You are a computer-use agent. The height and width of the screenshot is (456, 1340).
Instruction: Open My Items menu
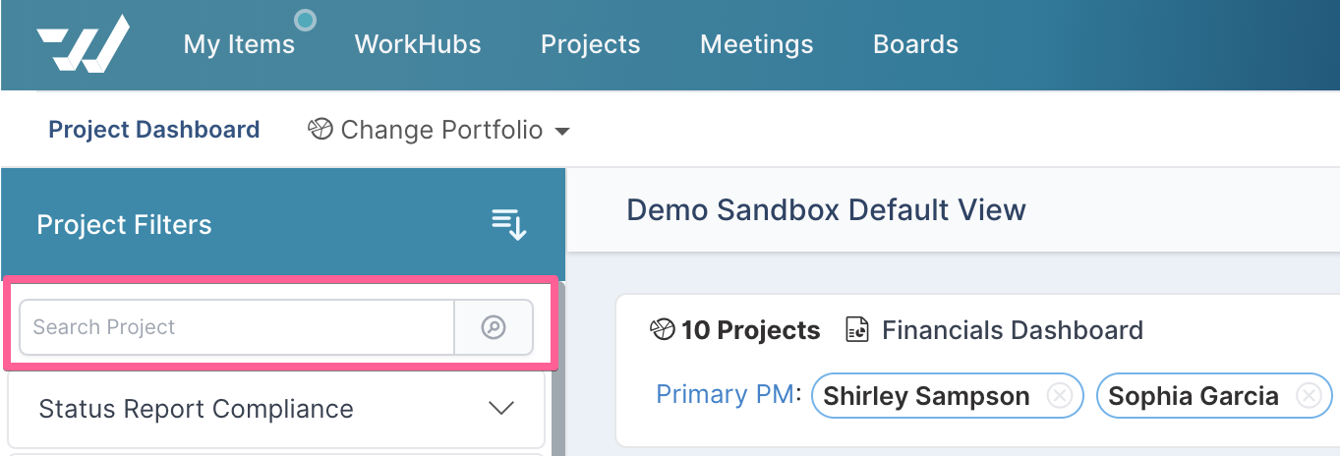239,44
